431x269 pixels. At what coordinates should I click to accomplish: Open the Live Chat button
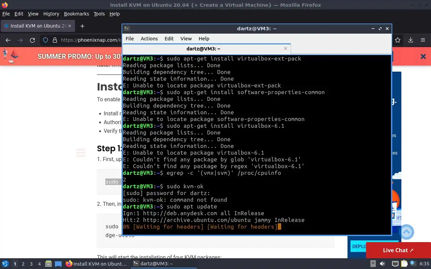[x=398, y=250]
